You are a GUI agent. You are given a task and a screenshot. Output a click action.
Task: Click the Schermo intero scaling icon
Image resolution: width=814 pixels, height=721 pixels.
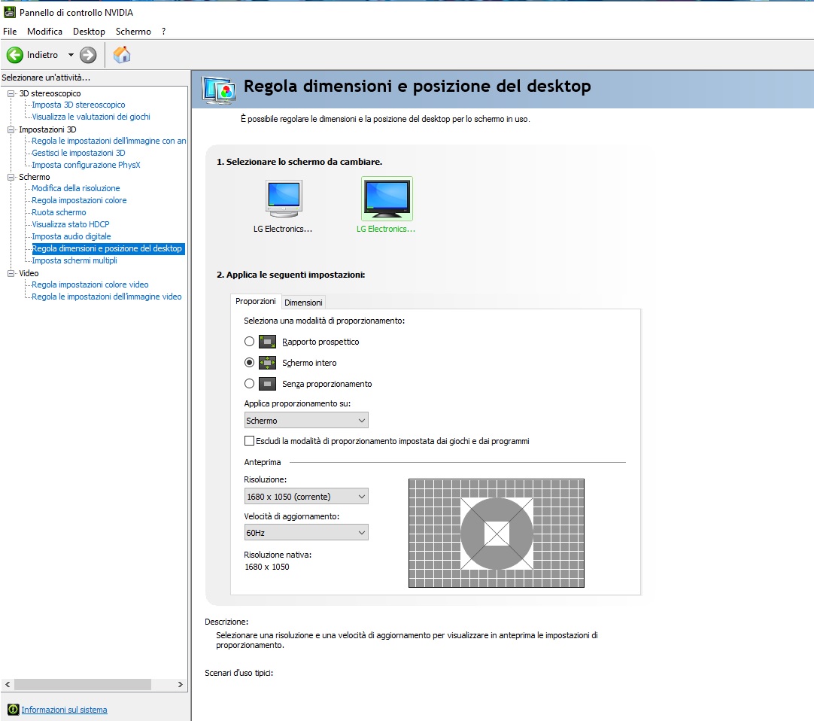pos(267,363)
